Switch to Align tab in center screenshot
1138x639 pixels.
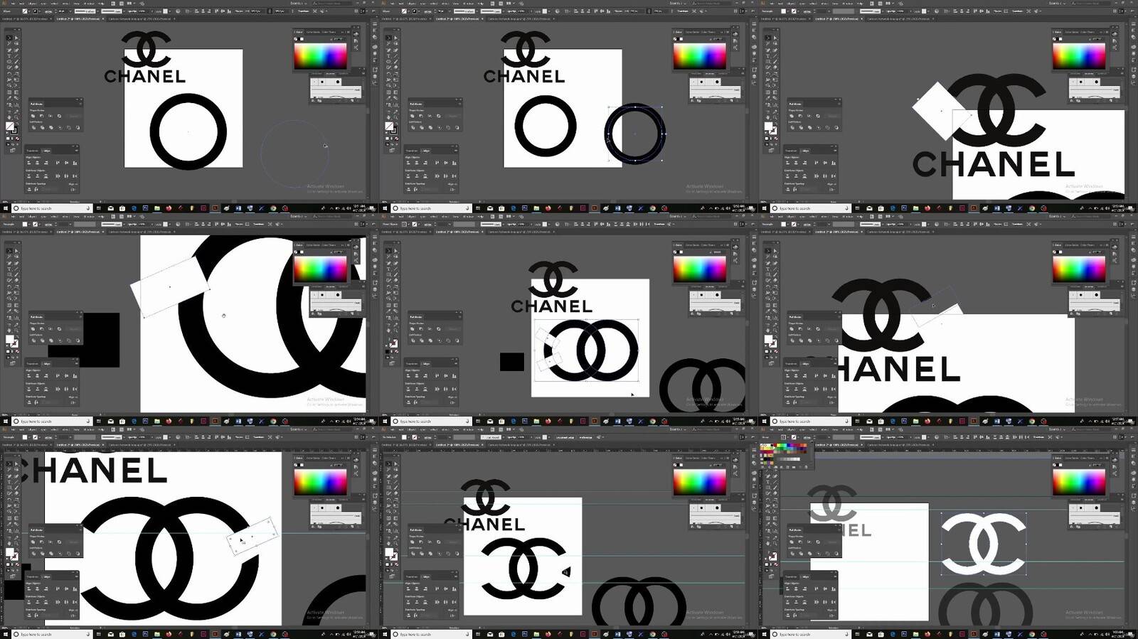click(426, 364)
